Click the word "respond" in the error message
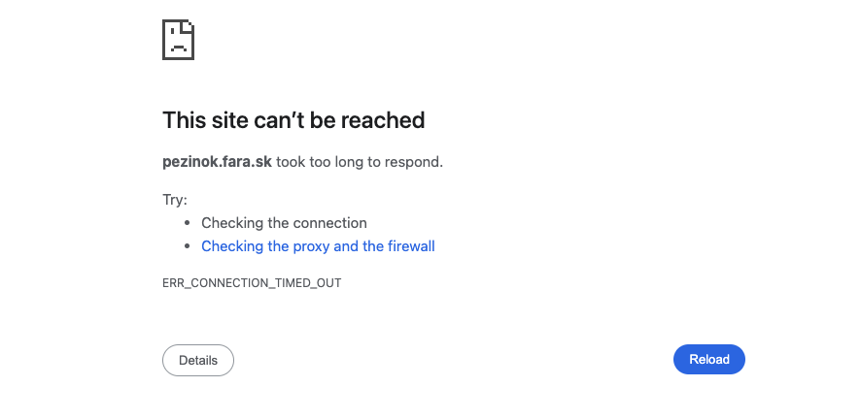This screenshot has width=861, height=419. click(416, 162)
